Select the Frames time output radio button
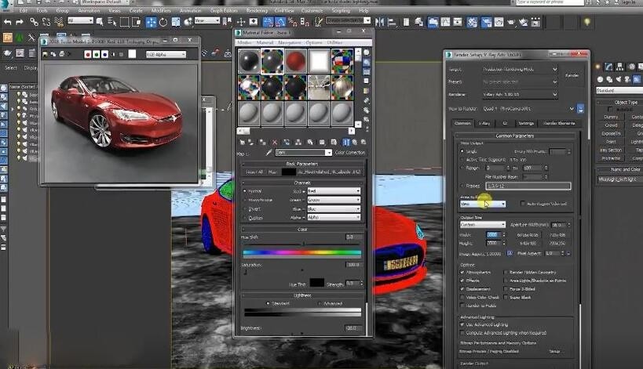The width and height of the screenshot is (643, 369). point(462,186)
